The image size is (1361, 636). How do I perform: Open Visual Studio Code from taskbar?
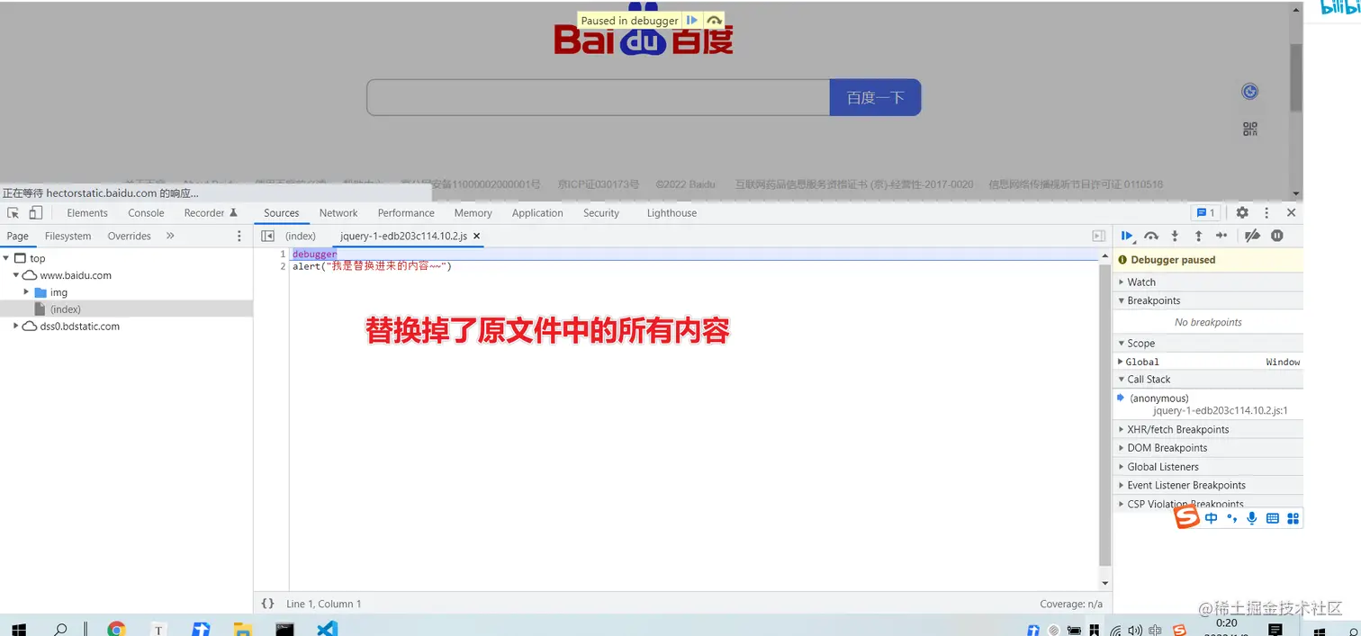point(327,629)
